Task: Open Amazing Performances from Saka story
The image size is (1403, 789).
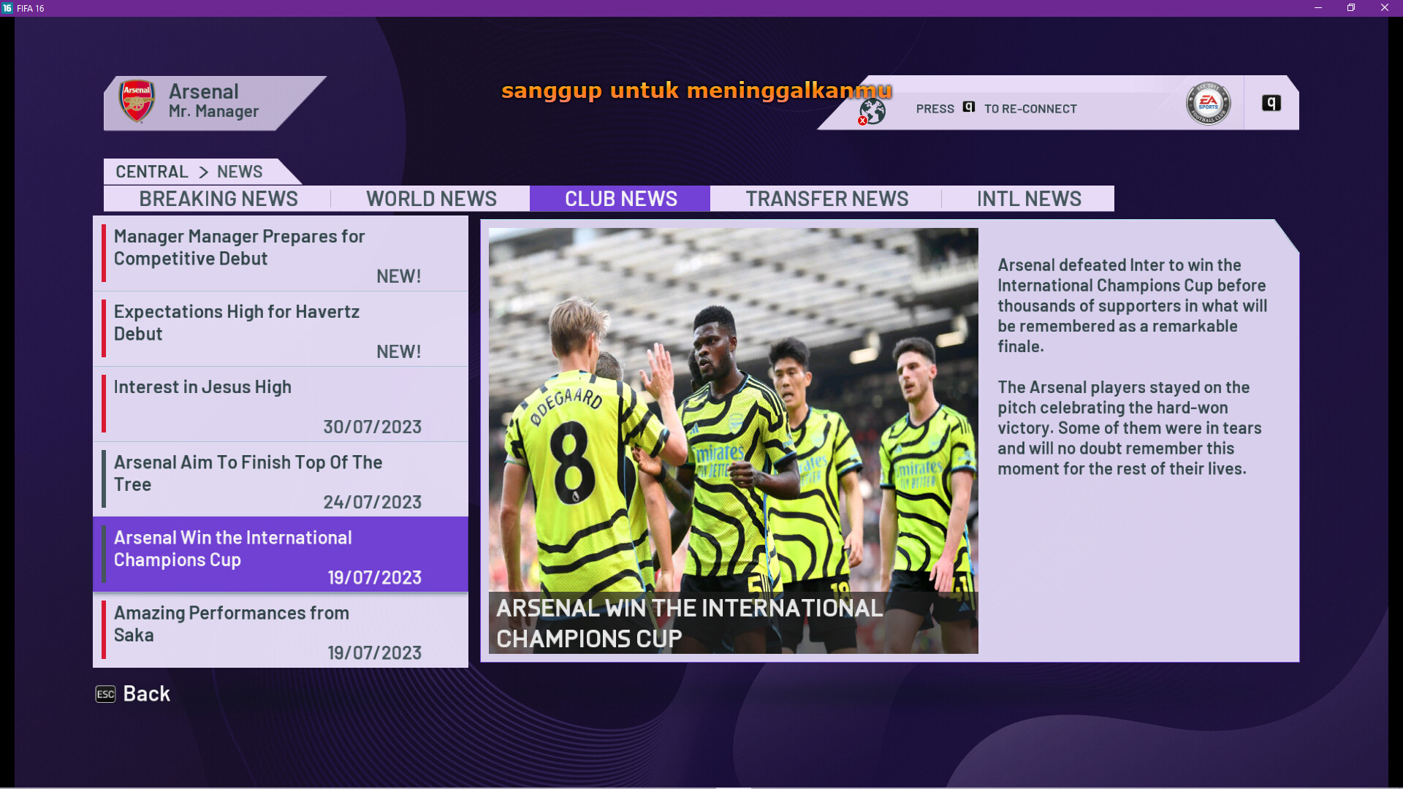Action: 281,630
